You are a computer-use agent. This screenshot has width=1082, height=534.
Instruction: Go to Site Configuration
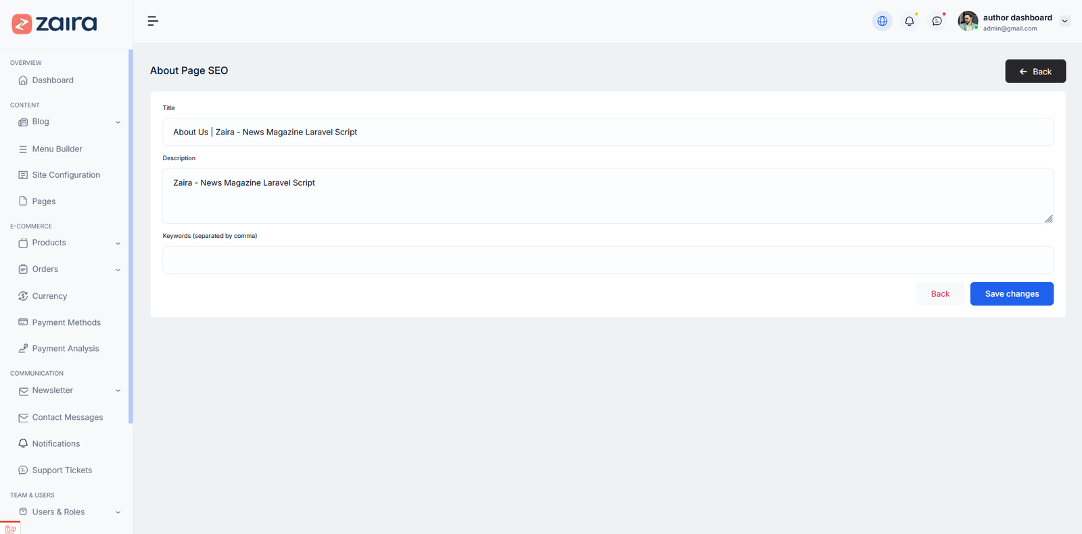pos(66,175)
